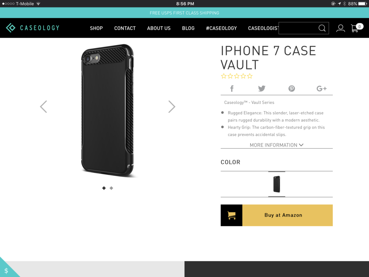Open the dollar sign corner badge
369x277 pixels.
tap(6, 271)
